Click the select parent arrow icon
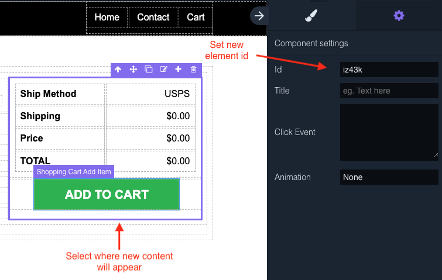This screenshot has height=280, width=442. coord(118,70)
